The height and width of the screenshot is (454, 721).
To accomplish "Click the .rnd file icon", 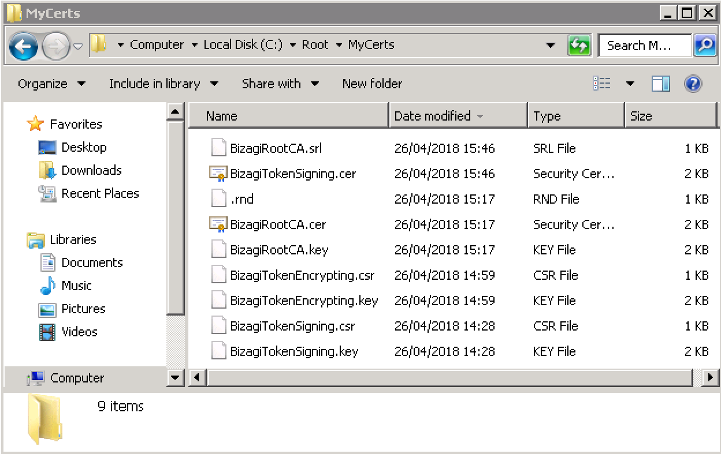I will 218,199.
